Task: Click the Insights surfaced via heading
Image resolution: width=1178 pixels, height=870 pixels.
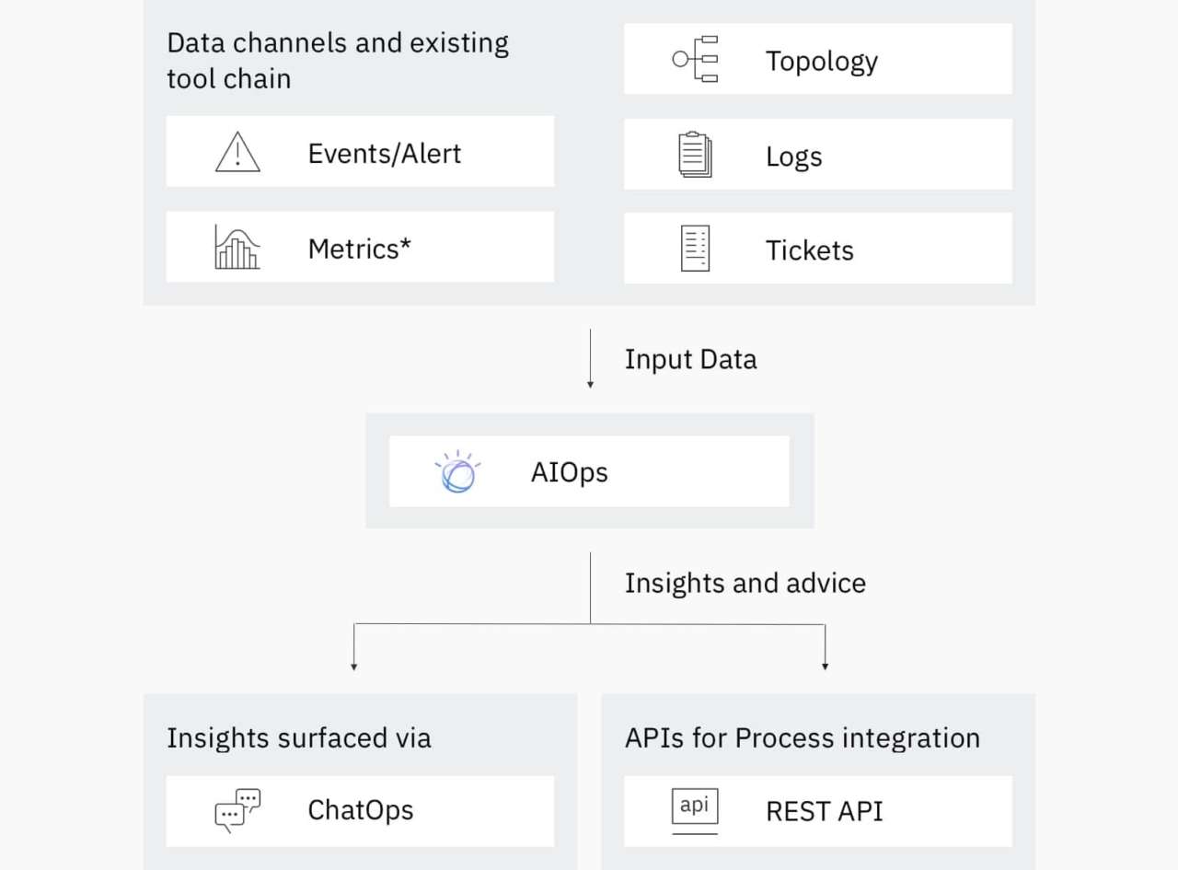Action: [299, 737]
